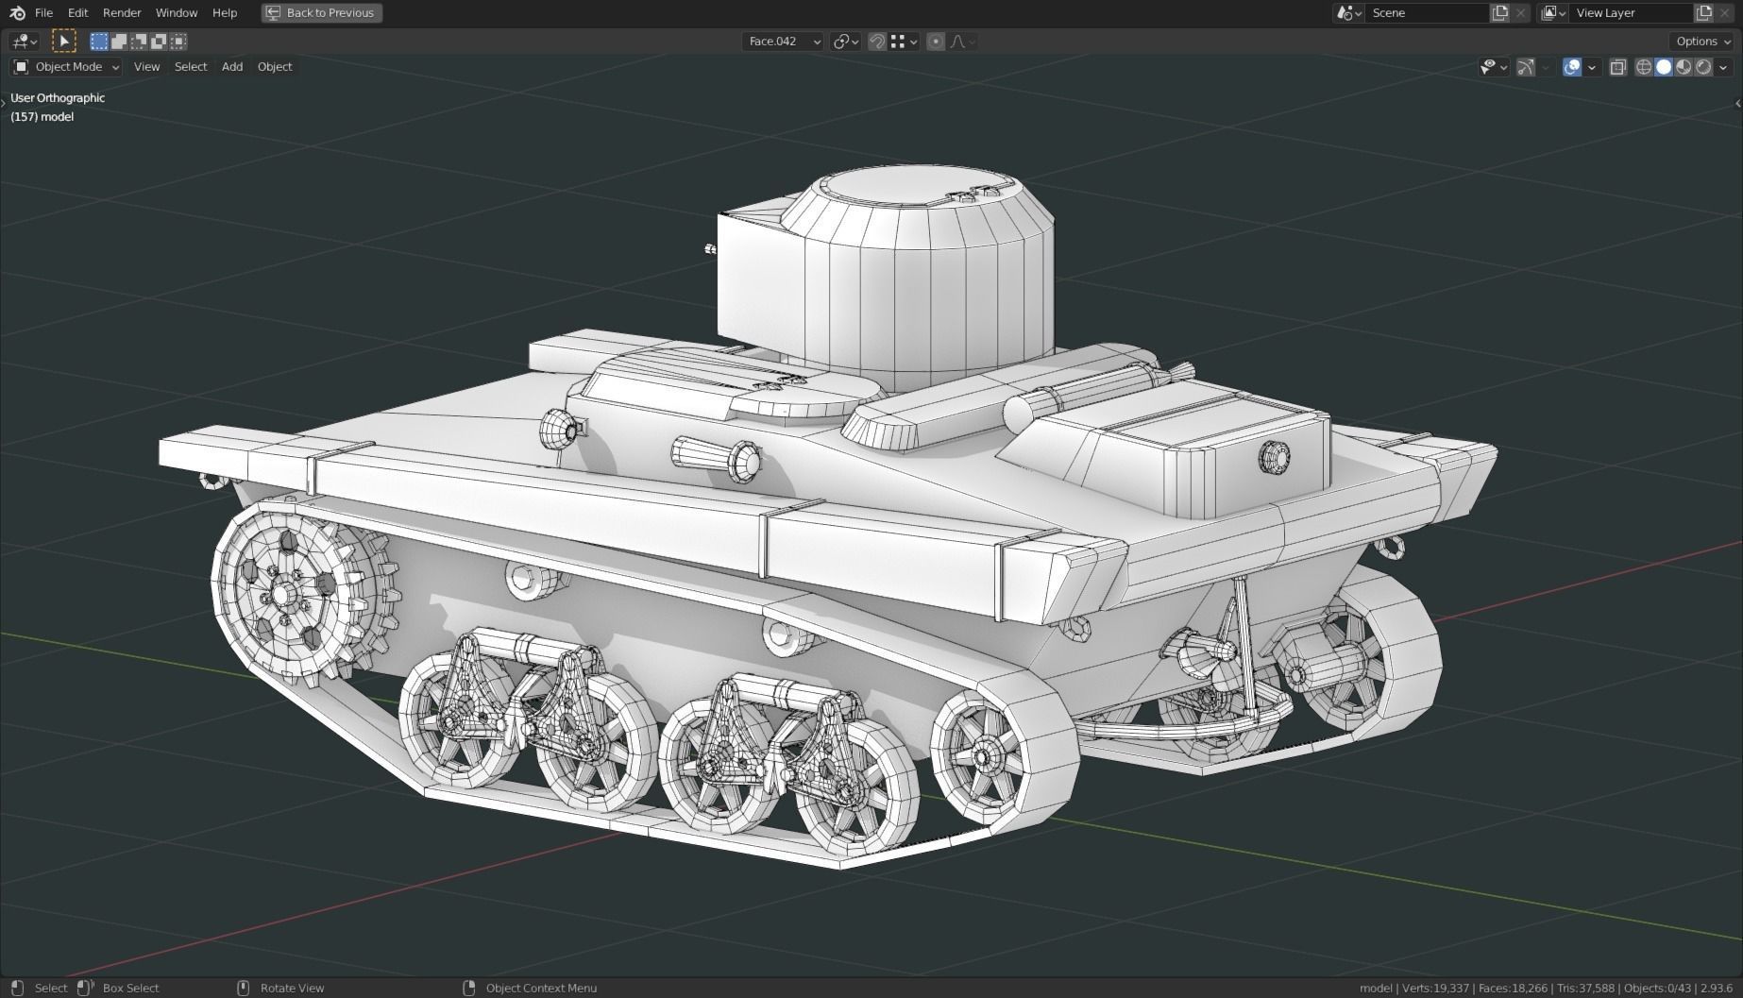Select the tank turret in the viewport
1743x998 pixels.
888,279
